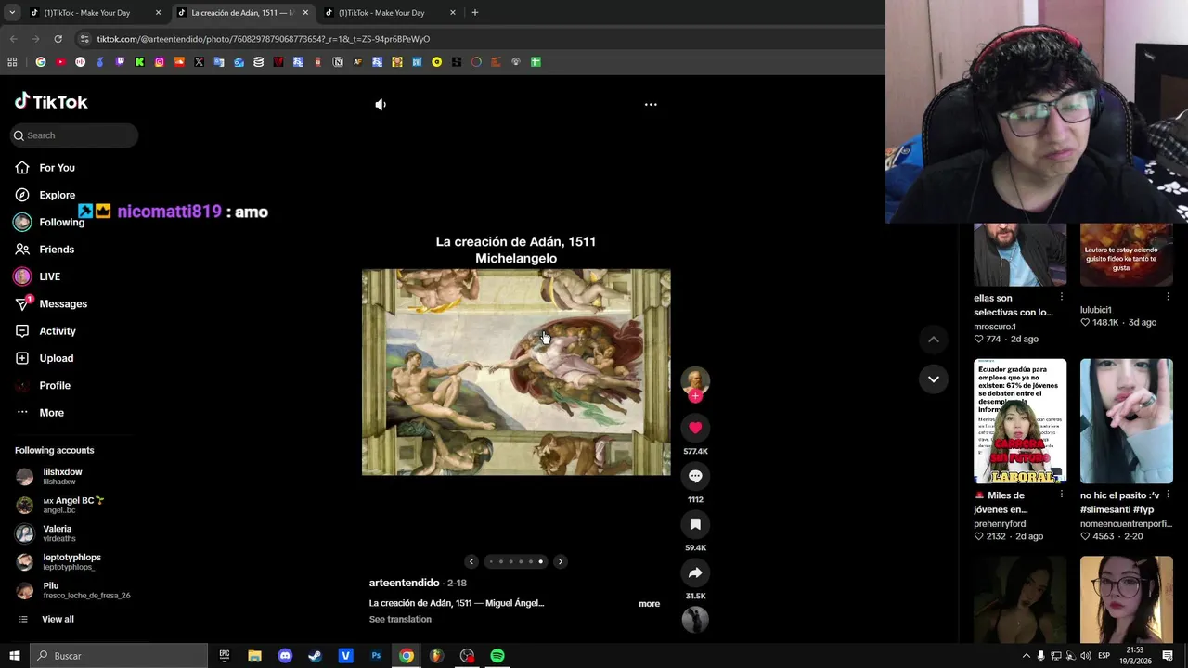1188x668 pixels.
Task: Bookmark the post to favorites
Action: pyautogui.click(x=695, y=524)
